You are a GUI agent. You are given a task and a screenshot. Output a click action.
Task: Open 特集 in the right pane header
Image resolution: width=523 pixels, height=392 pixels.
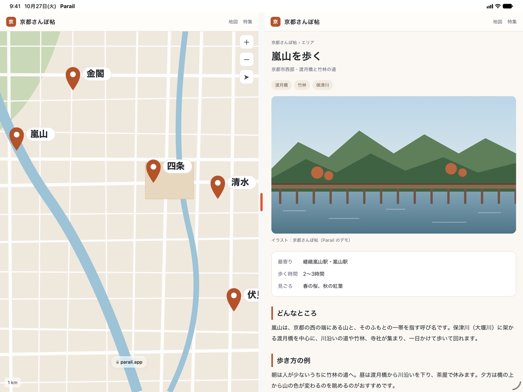point(512,22)
